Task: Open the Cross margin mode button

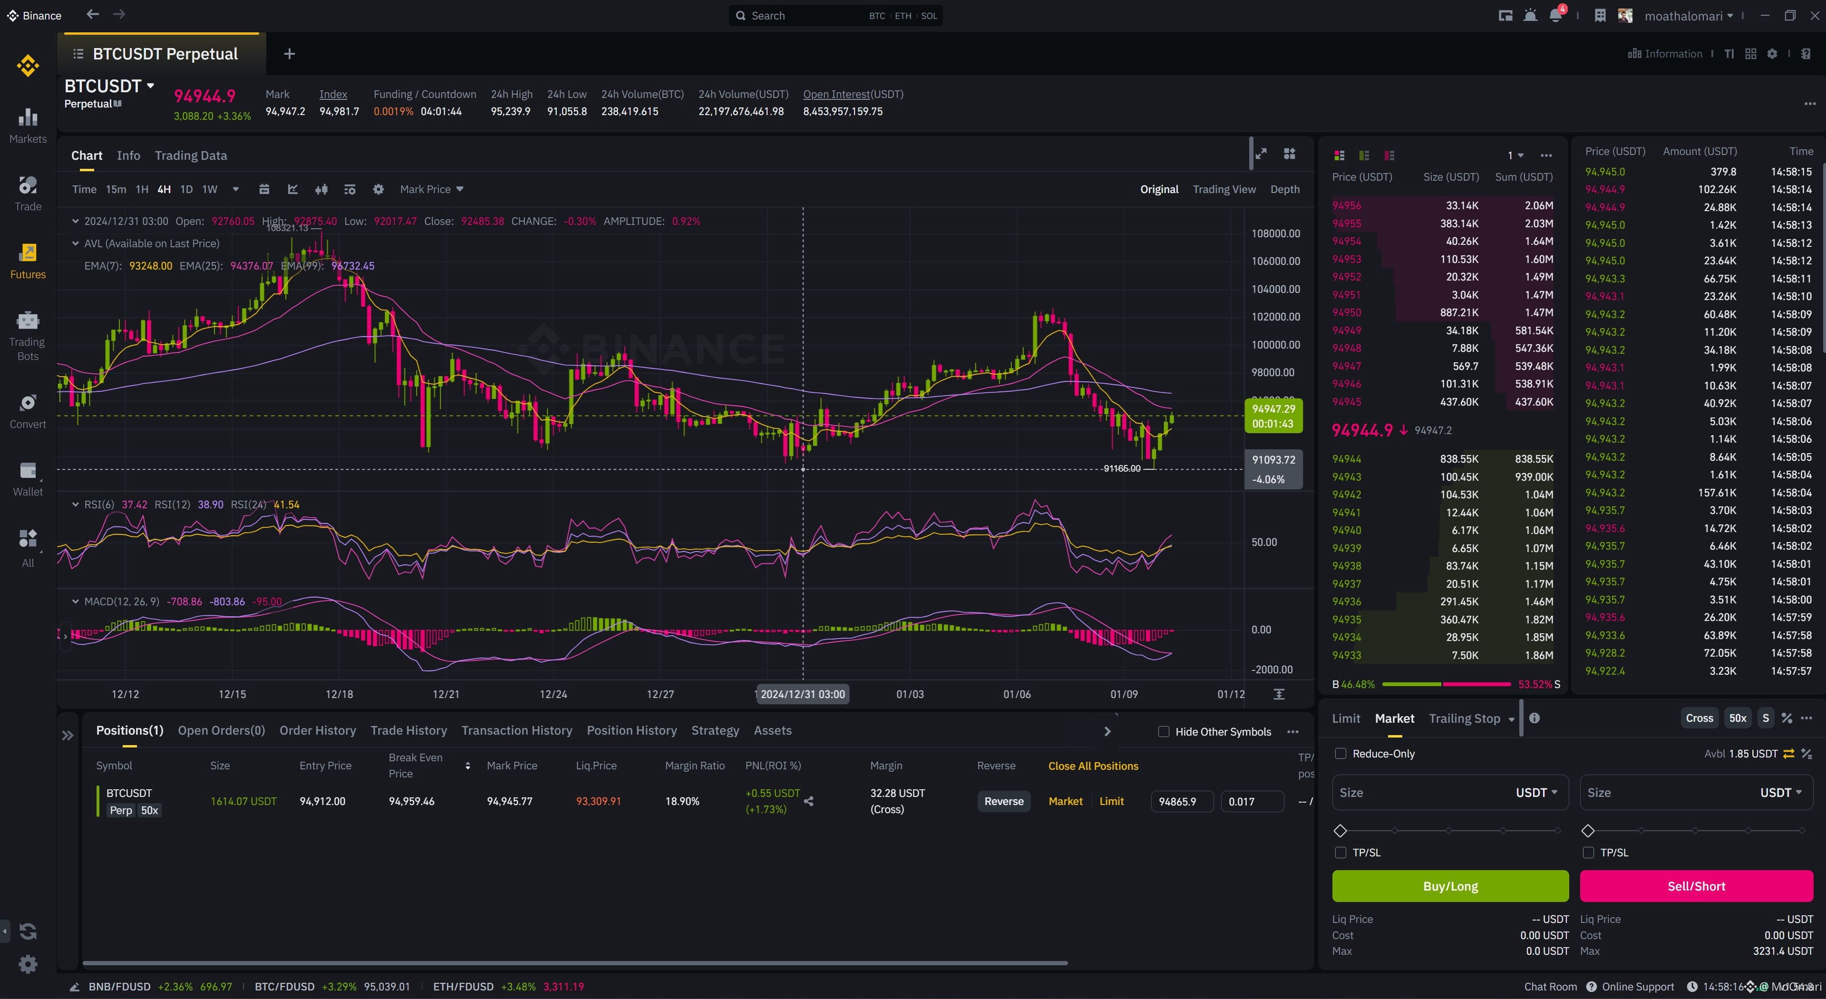Action: 1699,718
